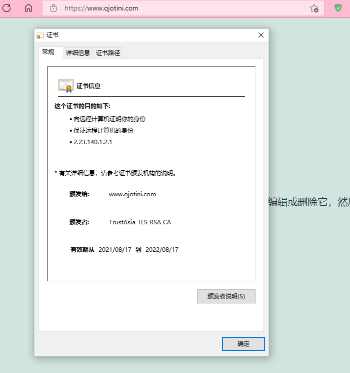The width and height of the screenshot is (350, 373).
Task: Open site security info via lock icon
Action: pos(53,8)
